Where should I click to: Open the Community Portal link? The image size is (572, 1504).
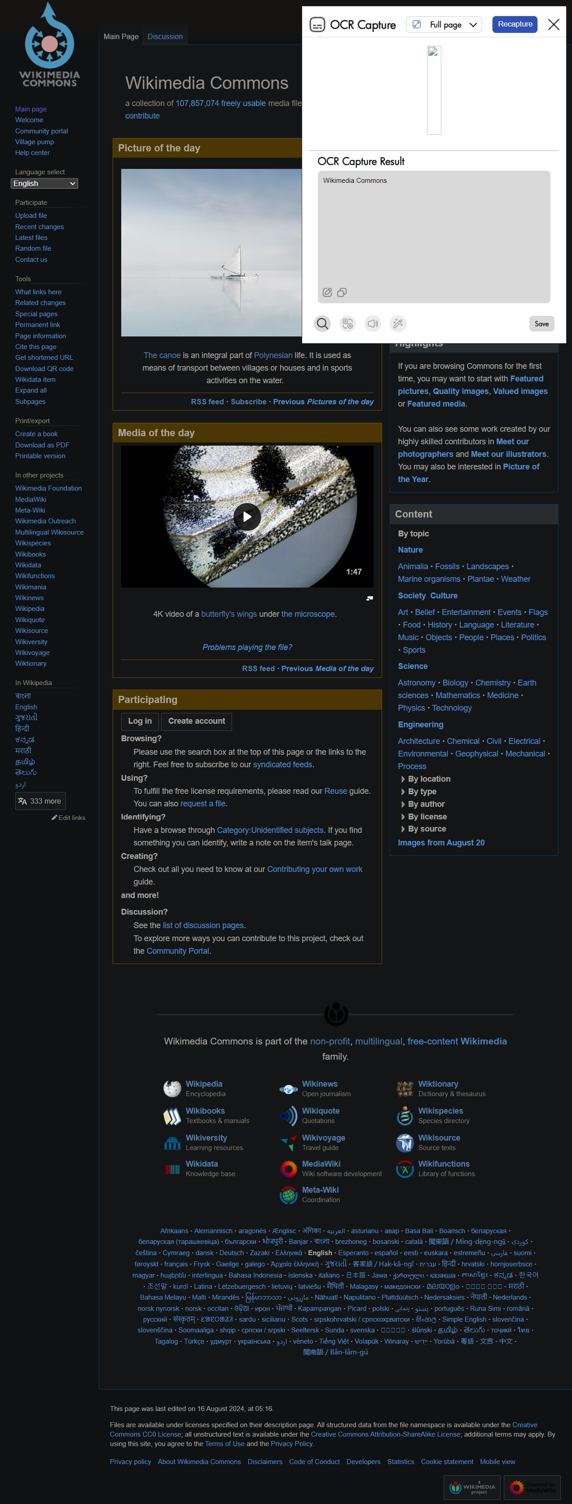point(178,951)
